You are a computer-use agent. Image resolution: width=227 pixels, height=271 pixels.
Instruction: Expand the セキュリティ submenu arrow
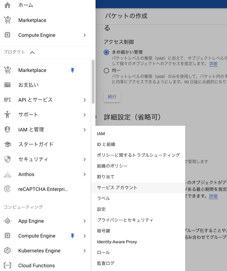tap(84, 159)
